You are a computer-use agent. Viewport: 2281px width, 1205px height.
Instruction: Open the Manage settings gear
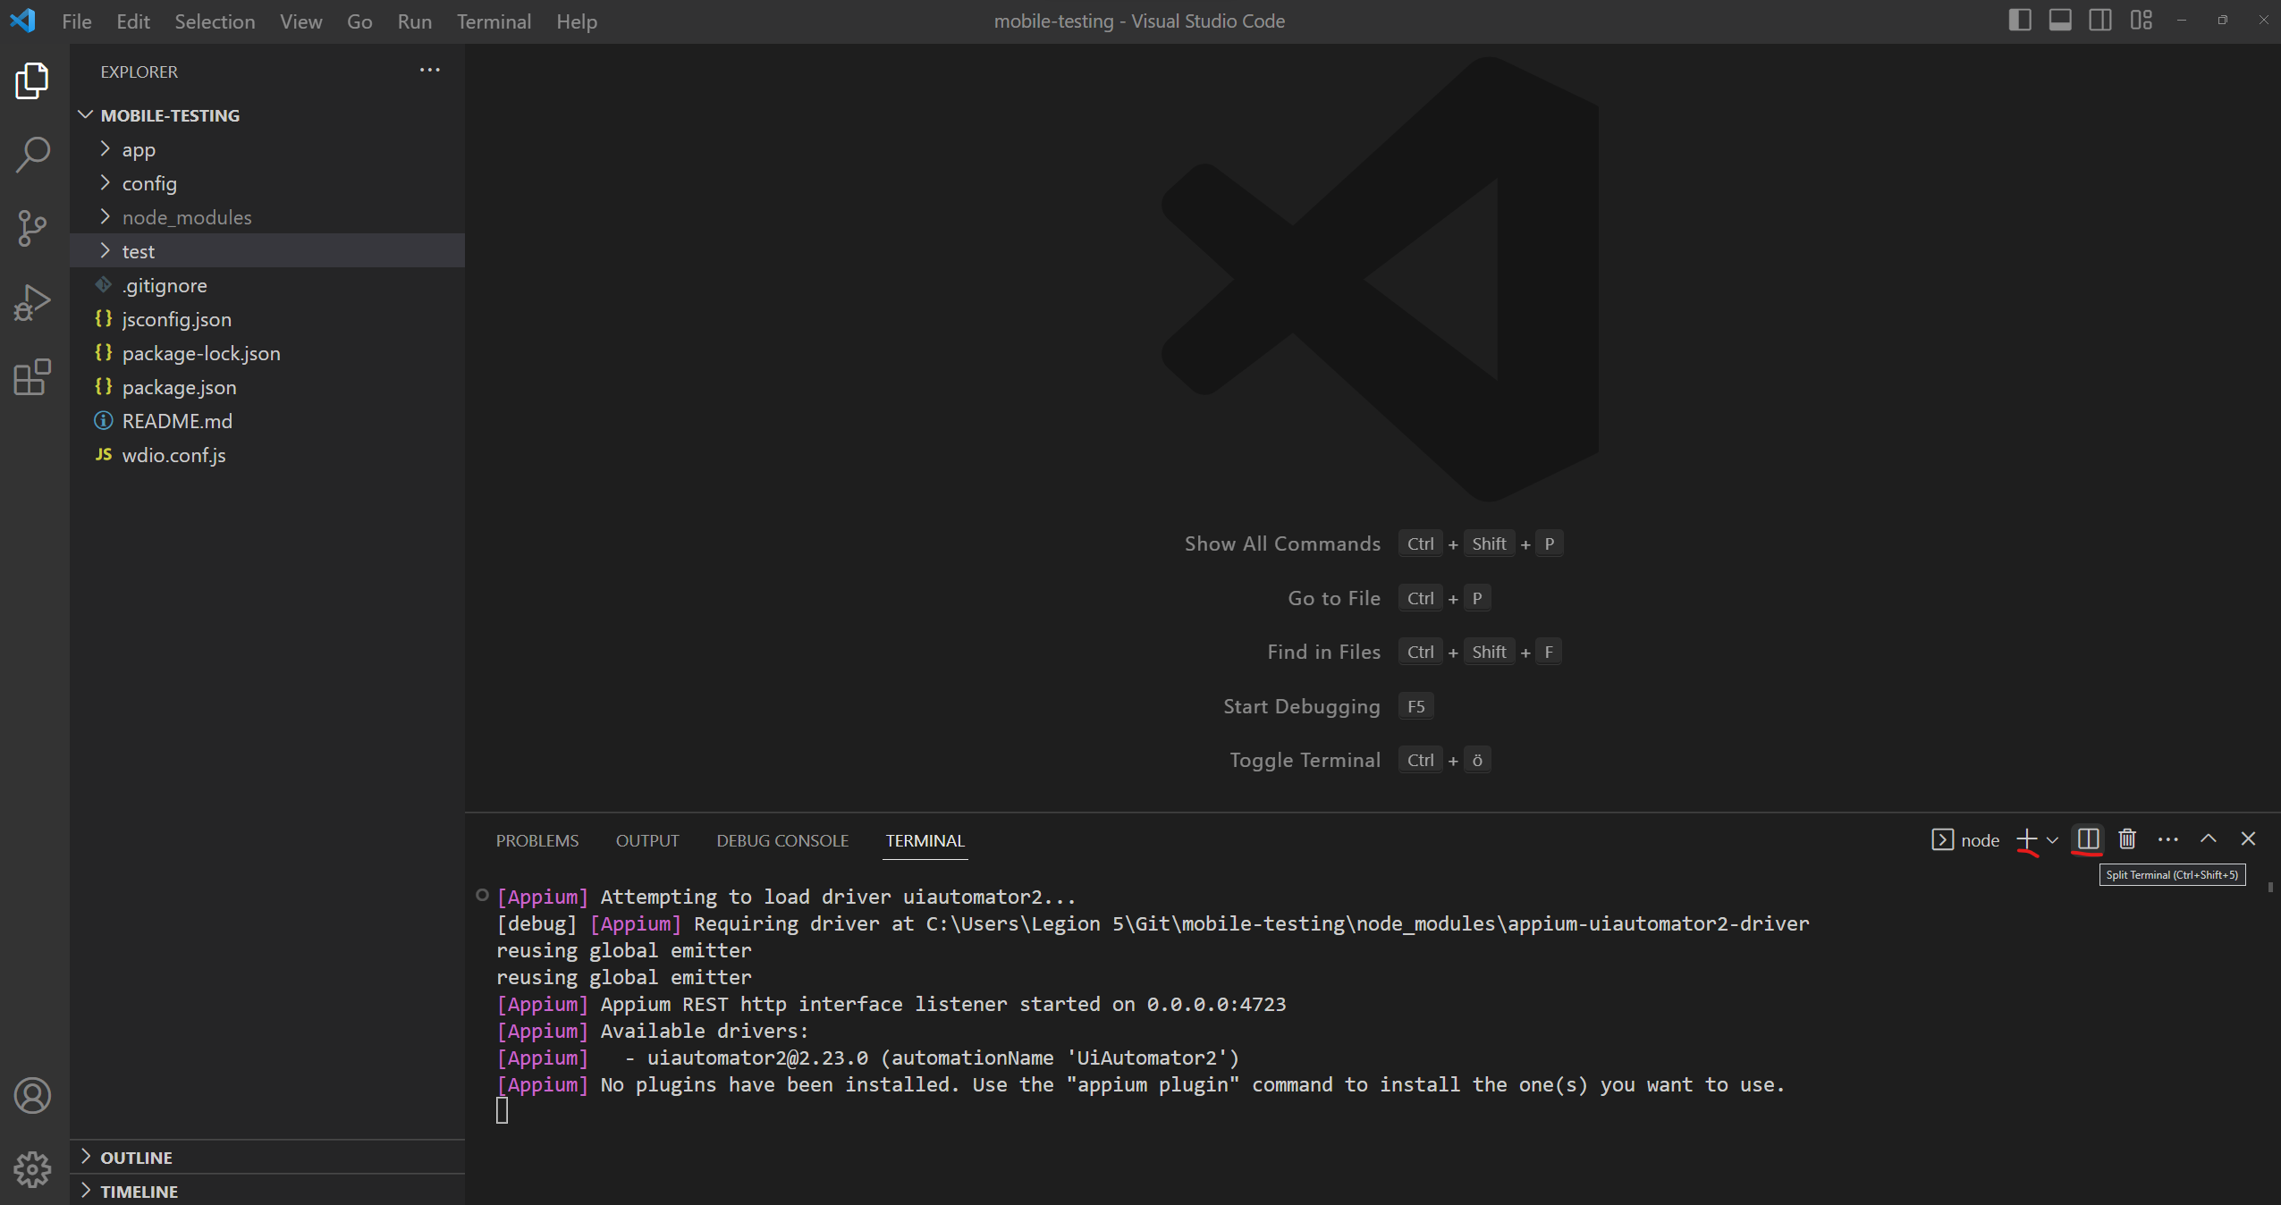32,1169
